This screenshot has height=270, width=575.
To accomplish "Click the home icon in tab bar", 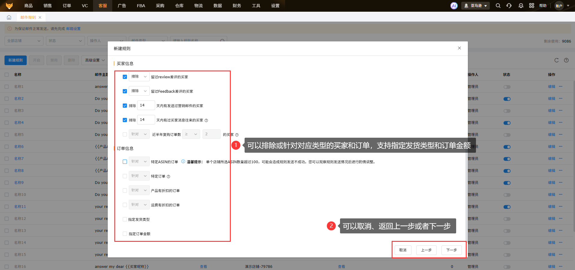I will click(9, 17).
